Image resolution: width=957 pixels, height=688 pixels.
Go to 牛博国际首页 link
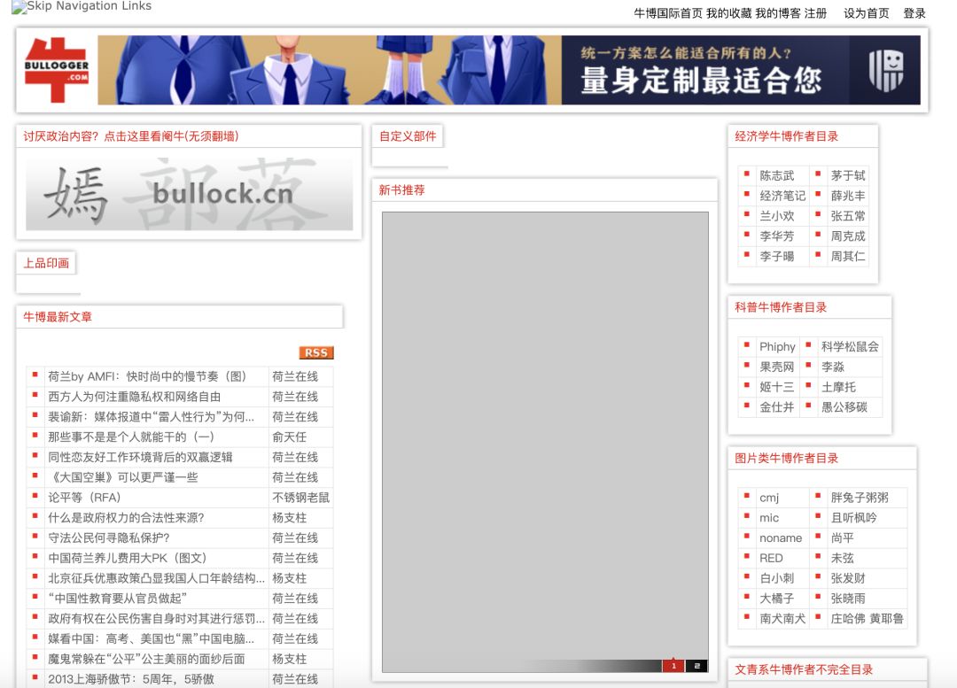668,13
